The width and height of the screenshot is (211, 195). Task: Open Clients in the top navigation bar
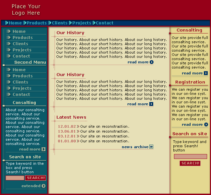60,23
